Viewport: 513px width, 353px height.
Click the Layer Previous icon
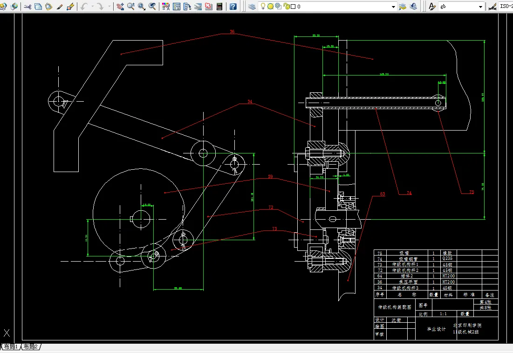pos(413,6)
